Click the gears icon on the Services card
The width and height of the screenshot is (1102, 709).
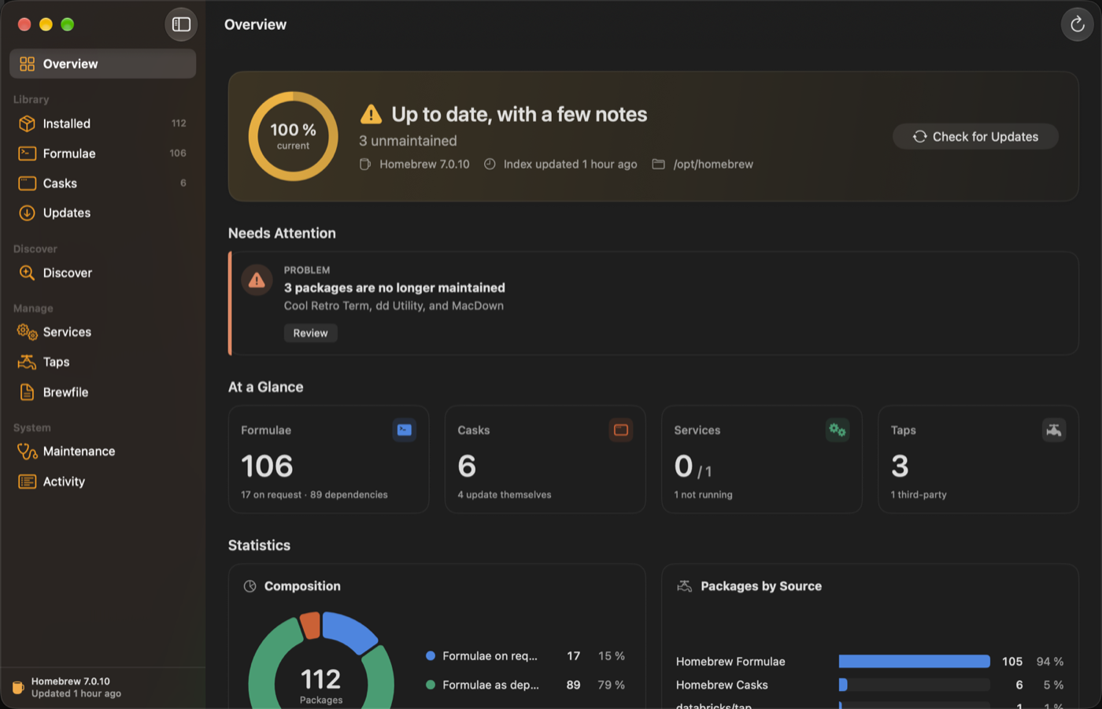pos(838,430)
